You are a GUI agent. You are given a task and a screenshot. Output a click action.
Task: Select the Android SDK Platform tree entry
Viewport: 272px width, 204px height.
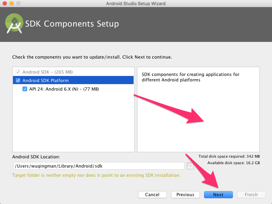(x=48, y=80)
